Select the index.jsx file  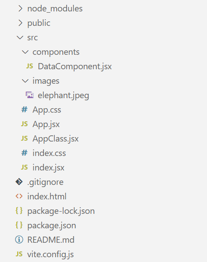click(x=48, y=168)
